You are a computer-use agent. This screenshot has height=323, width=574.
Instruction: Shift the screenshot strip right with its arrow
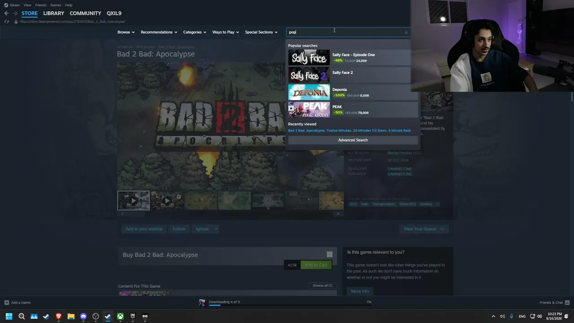(x=338, y=214)
